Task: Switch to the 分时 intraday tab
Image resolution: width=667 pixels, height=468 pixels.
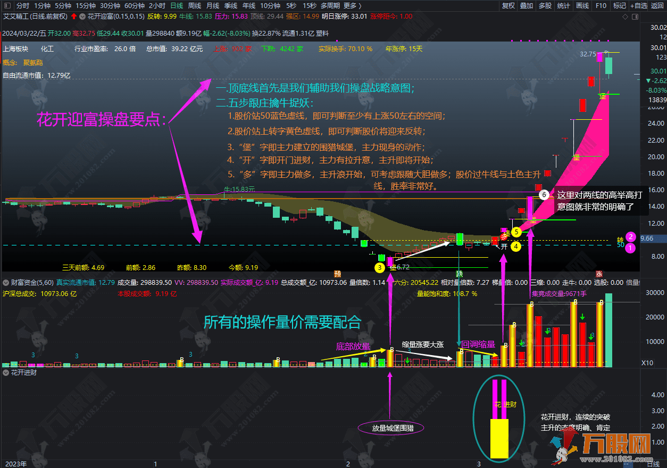Action: 23,6
